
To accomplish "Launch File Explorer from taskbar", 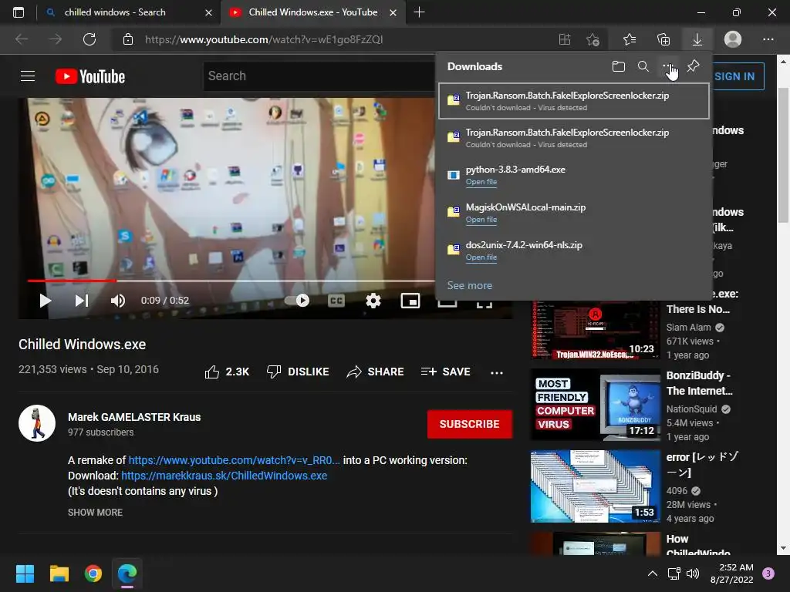I will coord(59,573).
